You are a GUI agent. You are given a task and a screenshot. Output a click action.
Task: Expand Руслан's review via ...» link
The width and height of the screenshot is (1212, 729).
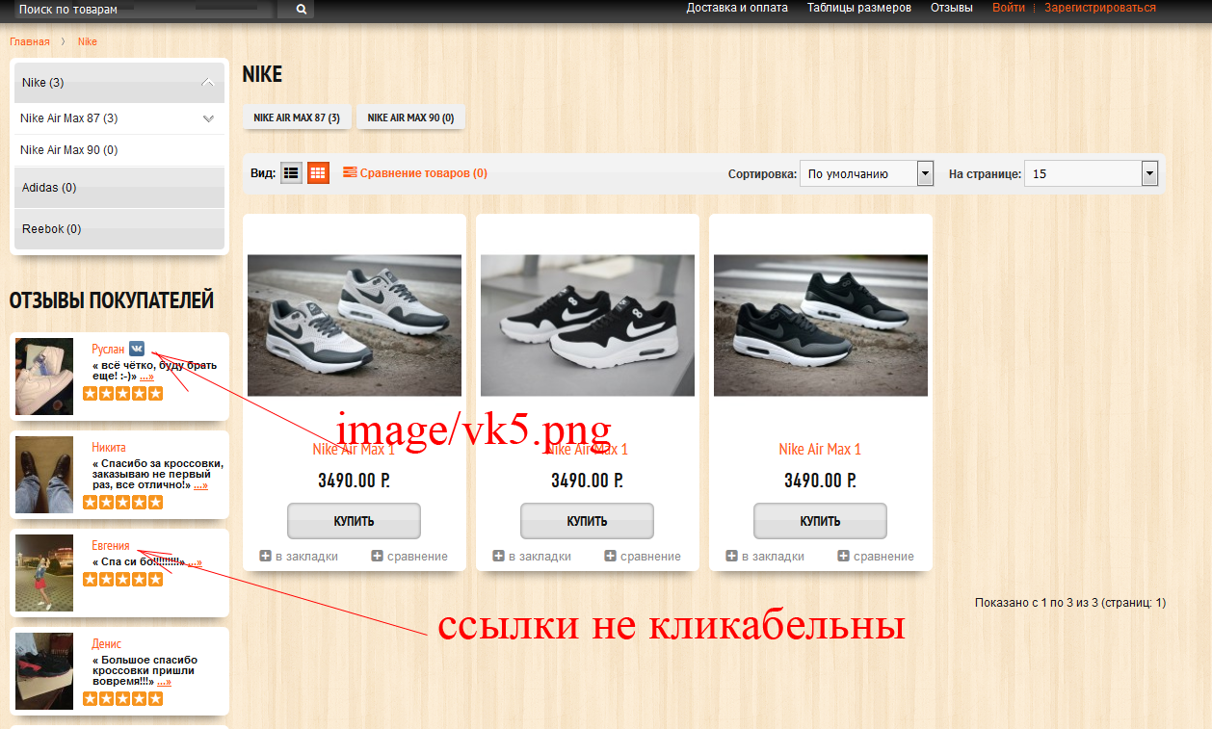(145, 377)
